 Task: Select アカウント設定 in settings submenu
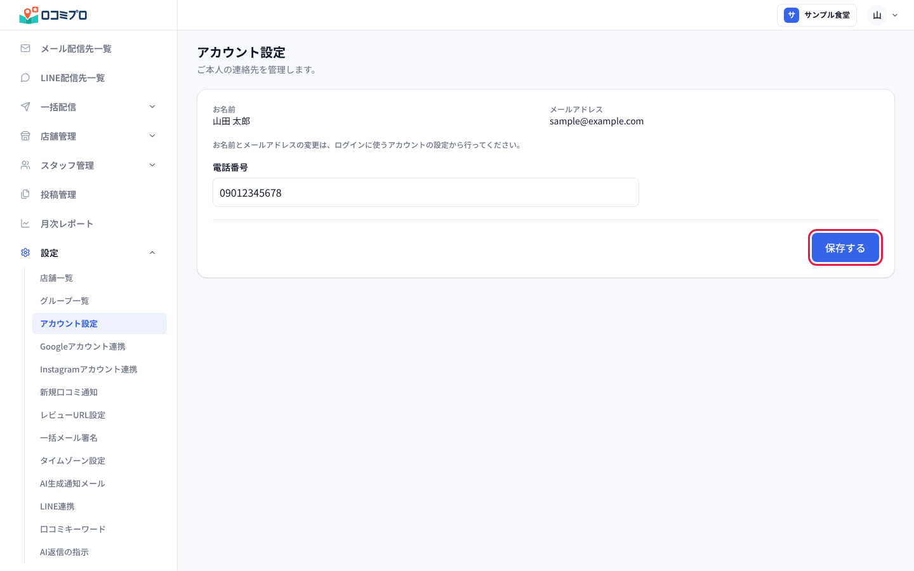100,324
